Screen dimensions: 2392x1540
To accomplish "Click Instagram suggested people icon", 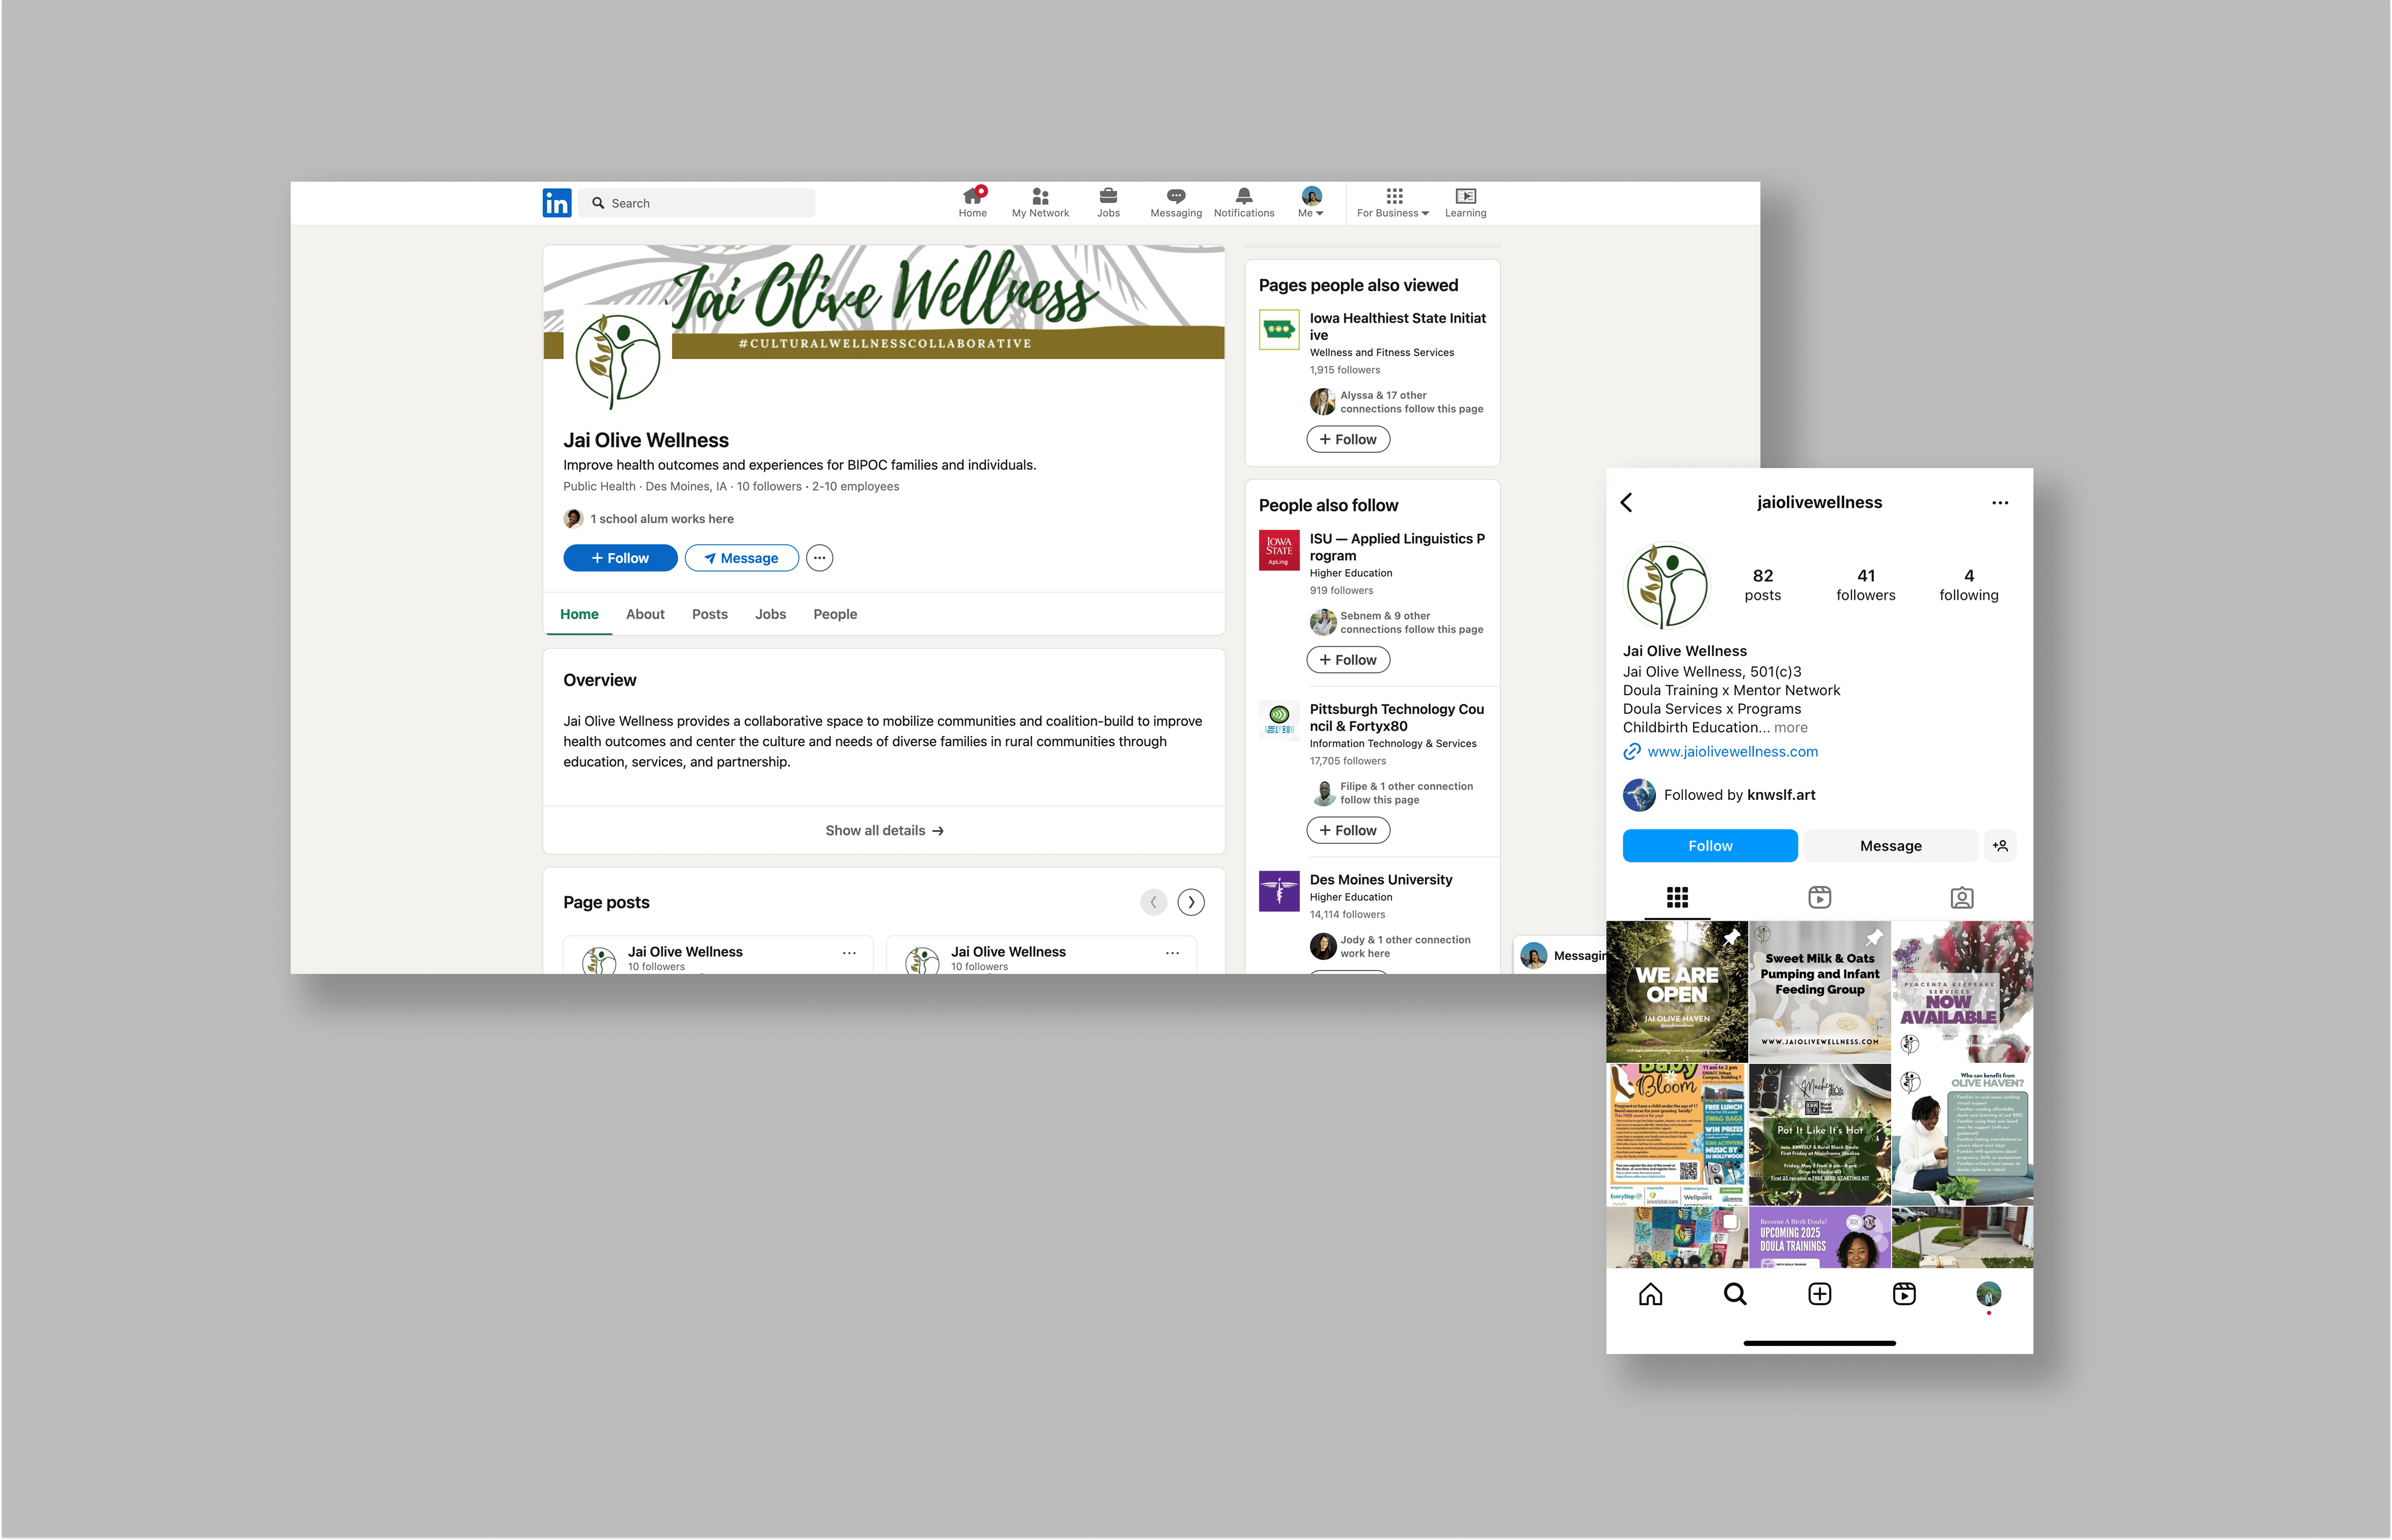I will (x=2000, y=846).
